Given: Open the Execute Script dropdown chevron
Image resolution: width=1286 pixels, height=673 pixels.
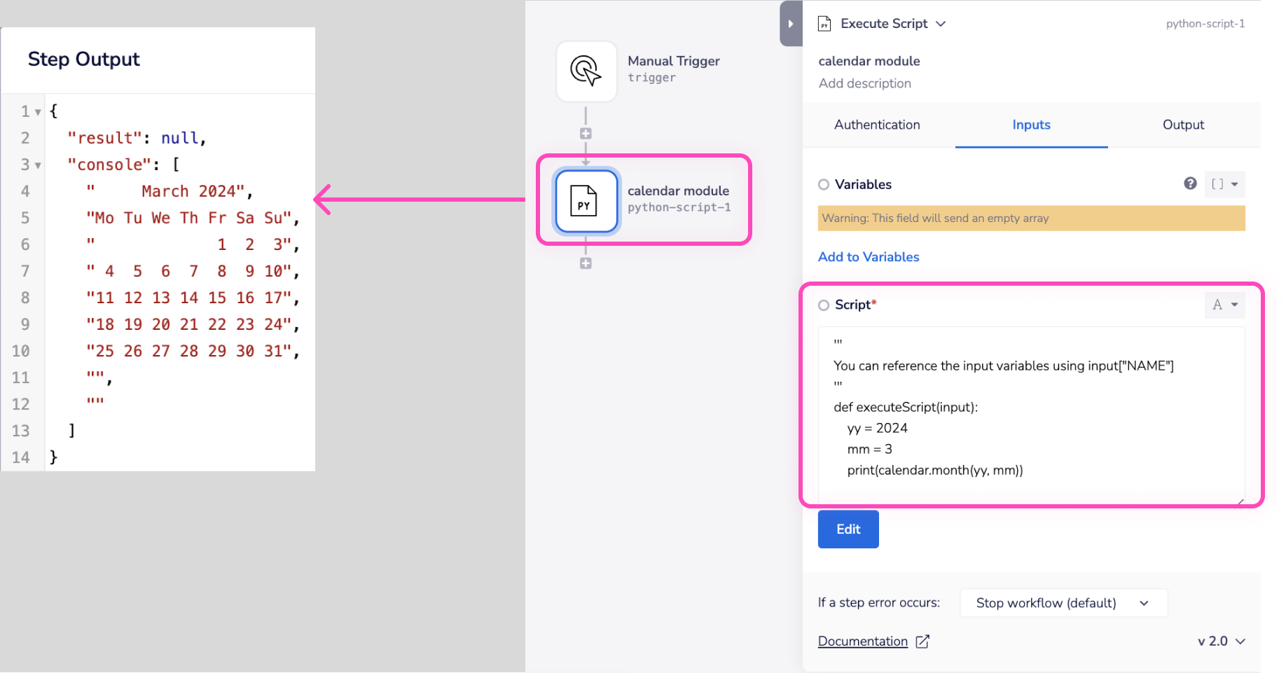Looking at the screenshot, I should click(941, 24).
